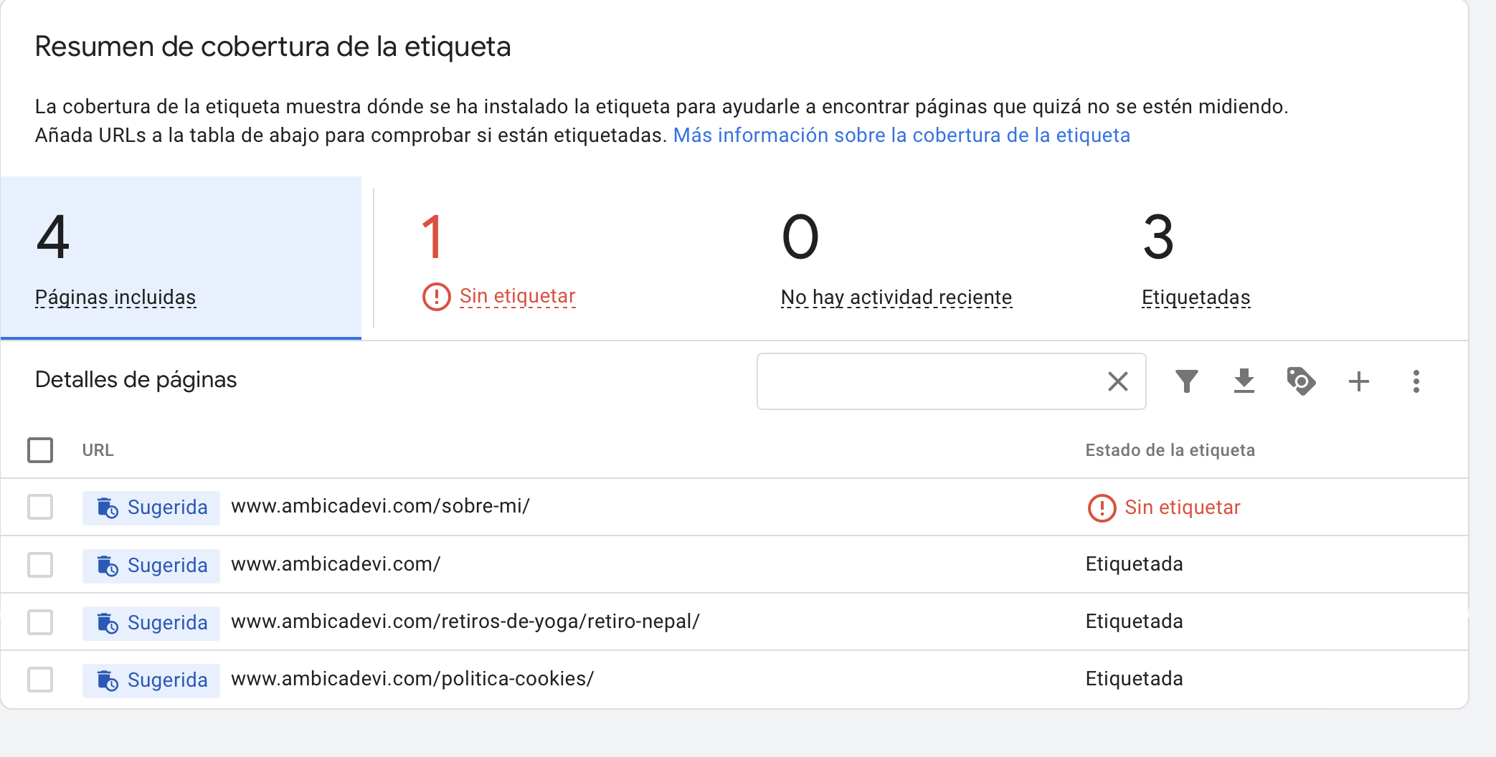Clear the search box with X

pos(1118,381)
